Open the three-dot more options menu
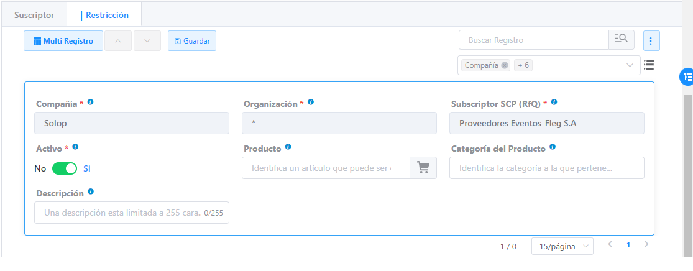This screenshot has width=693, height=271. pos(651,41)
